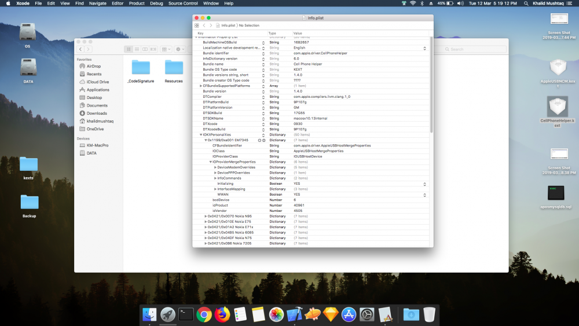The height and width of the screenshot is (326, 579).
Task: Select the idProduct number value 40961
Action: click(299, 206)
